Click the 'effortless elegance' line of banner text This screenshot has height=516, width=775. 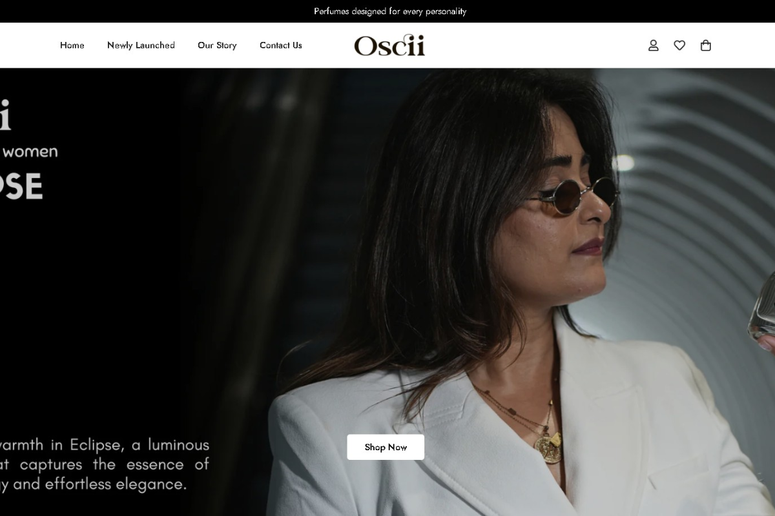tap(93, 484)
